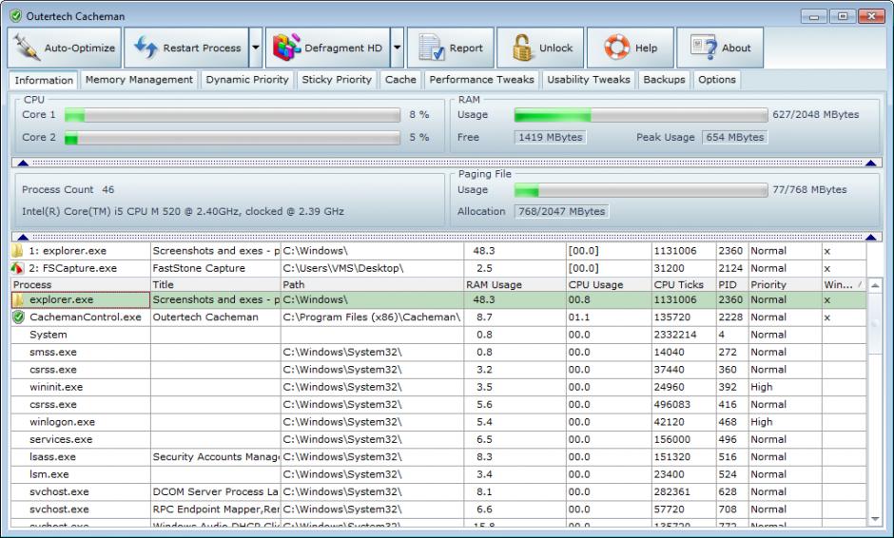
Task: Click svchost.exe DCOM Server Process row
Action: (438, 491)
